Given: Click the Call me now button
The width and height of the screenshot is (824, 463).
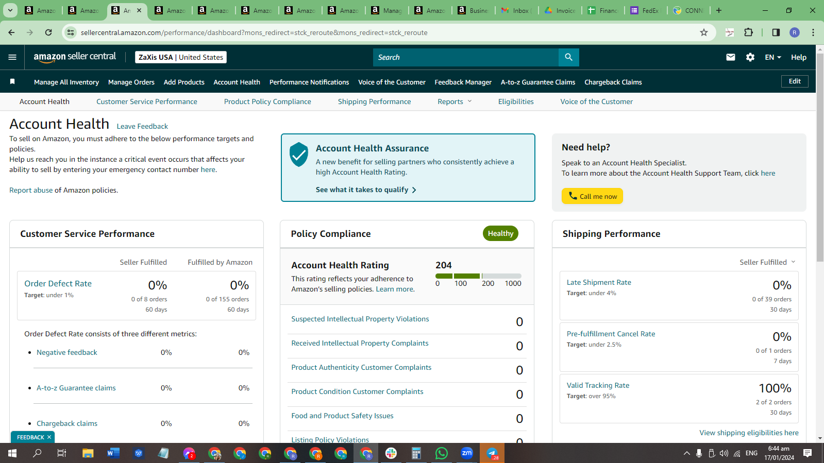Looking at the screenshot, I should [593, 196].
